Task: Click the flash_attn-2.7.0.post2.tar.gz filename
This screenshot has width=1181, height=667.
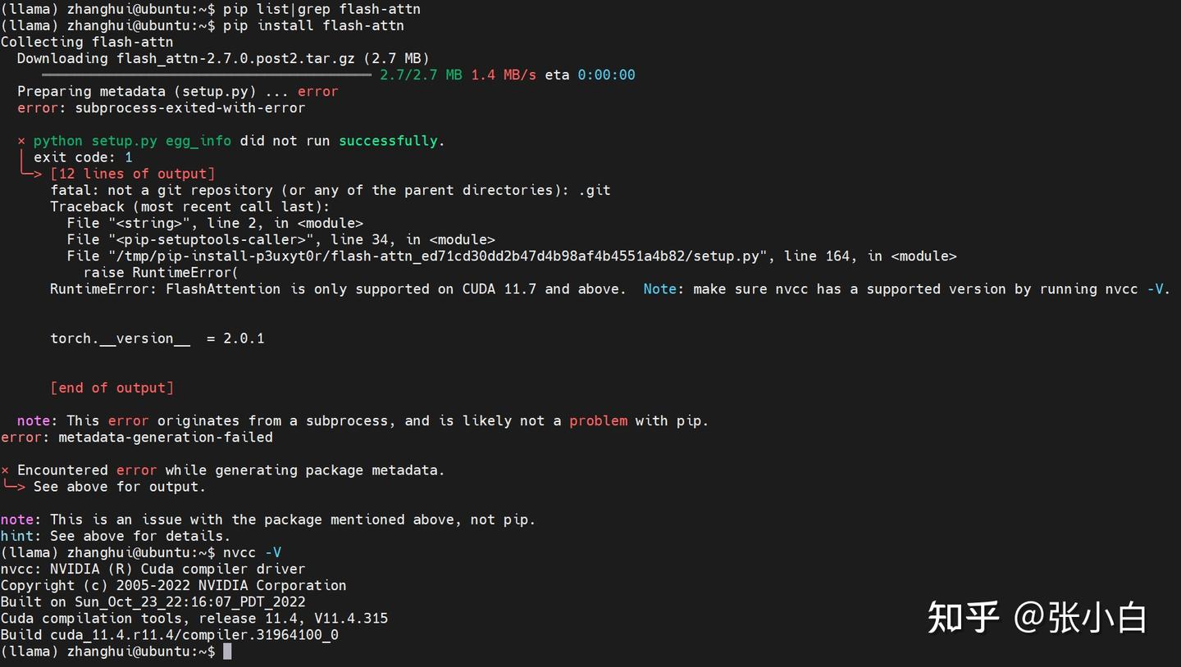Action: click(x=235, y=58)
